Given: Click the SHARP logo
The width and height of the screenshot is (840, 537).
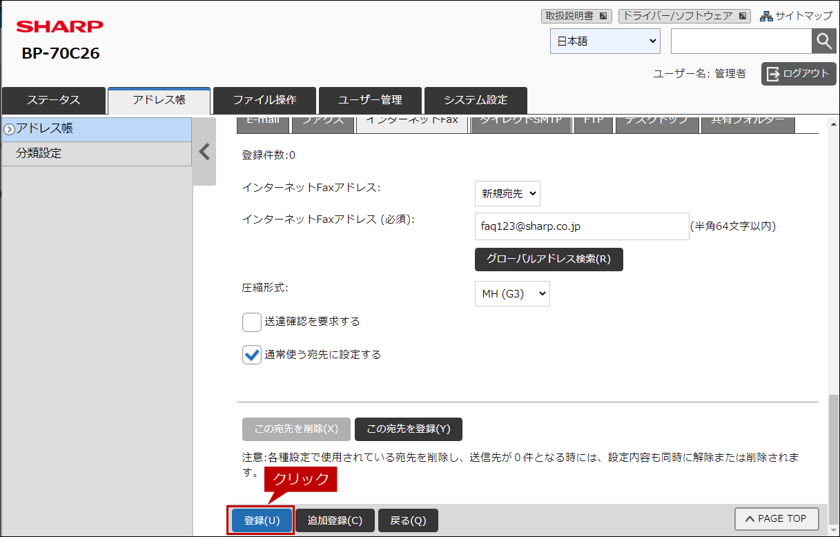Looking at the screenshot, I should (x=60, y=27).
